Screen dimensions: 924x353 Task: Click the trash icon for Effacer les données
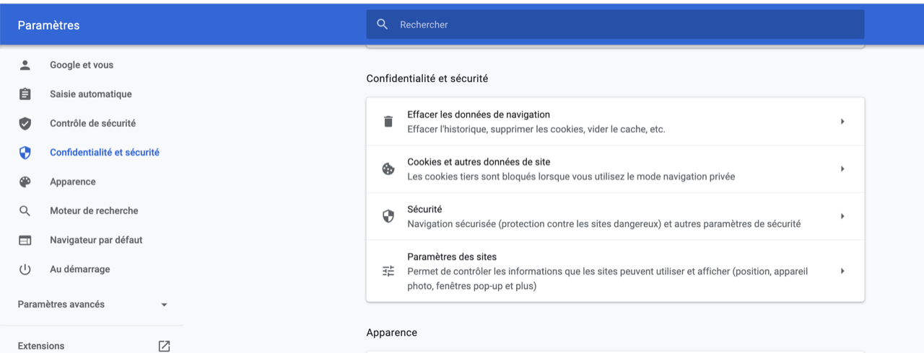tap(388, 122)
